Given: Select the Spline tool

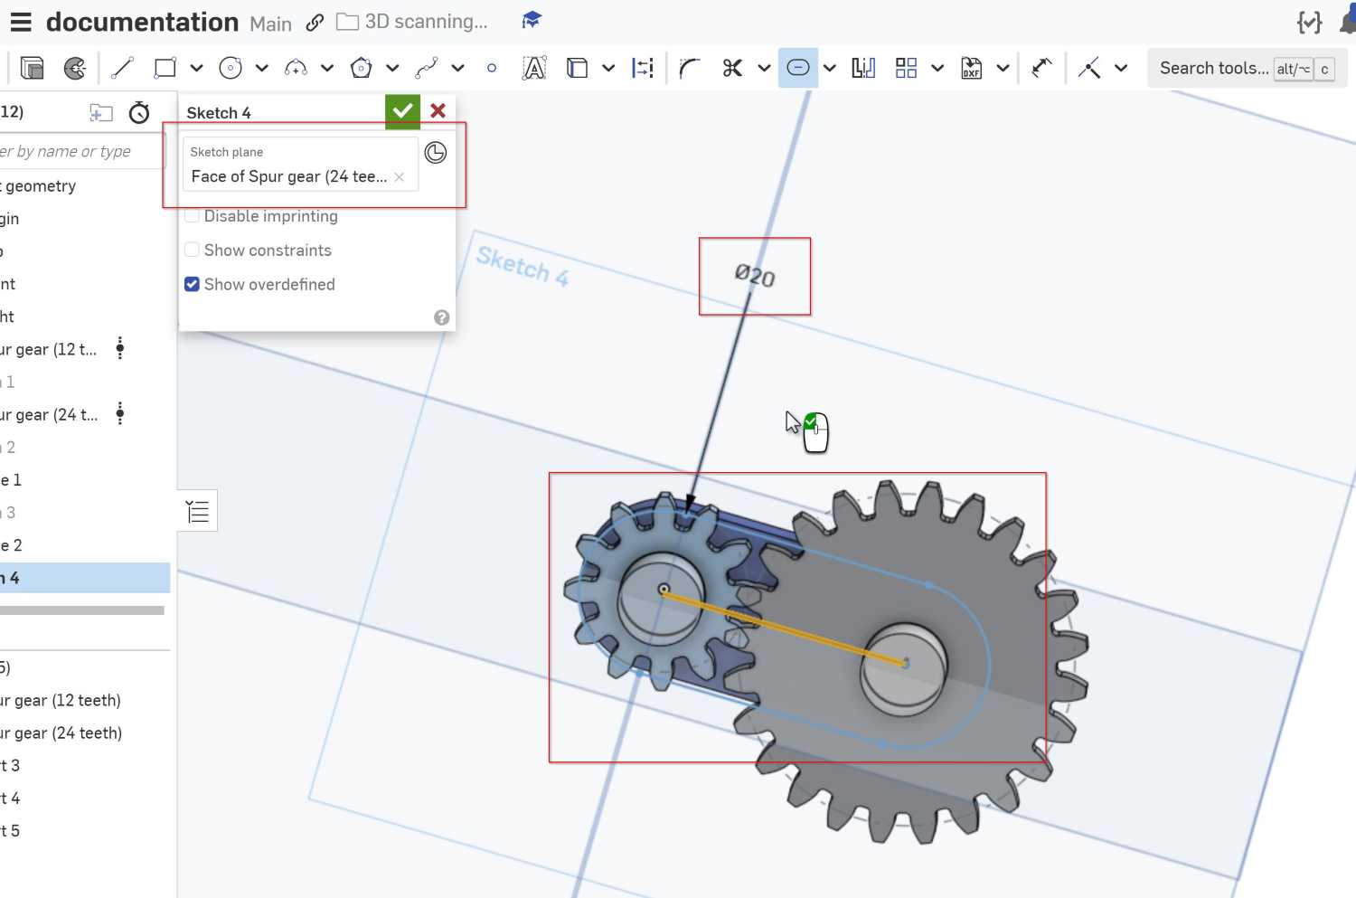Looking at the screenshot, I should [426, 68].
